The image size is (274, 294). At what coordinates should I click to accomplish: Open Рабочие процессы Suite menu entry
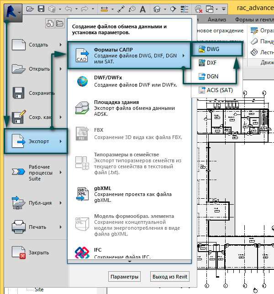point(36,172)
